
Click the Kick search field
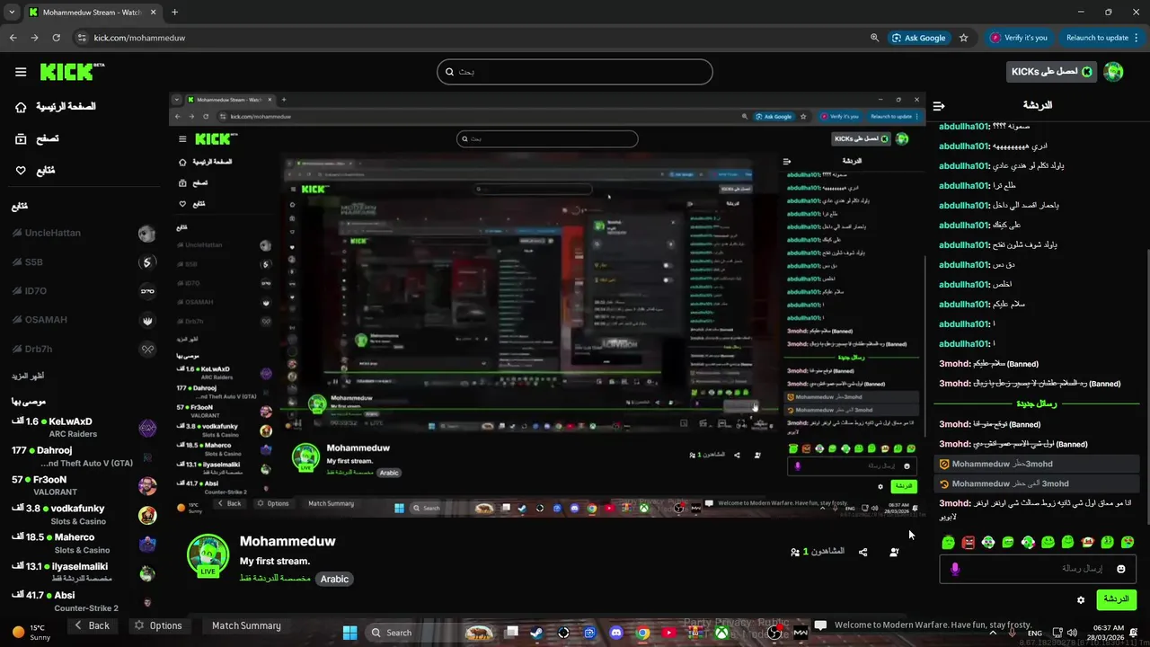point(575,72)
